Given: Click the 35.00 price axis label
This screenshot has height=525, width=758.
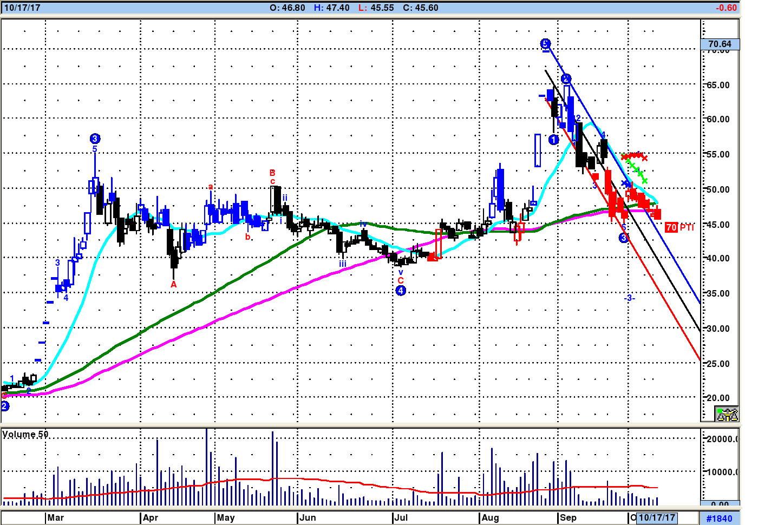Looking at the screenshot, I should pyautogui.click(x=718, y=293).
